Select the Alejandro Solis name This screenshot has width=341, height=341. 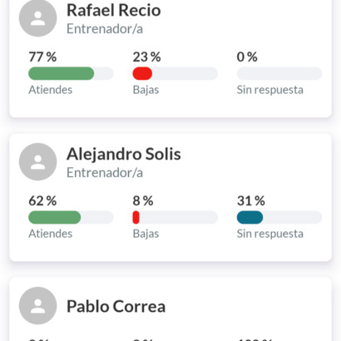(x=124, y=154)
